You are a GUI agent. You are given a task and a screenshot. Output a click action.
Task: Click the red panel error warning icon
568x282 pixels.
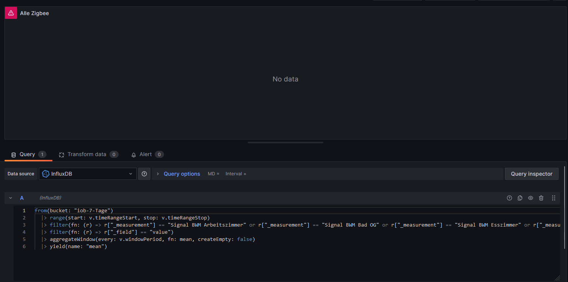point(11,13)
